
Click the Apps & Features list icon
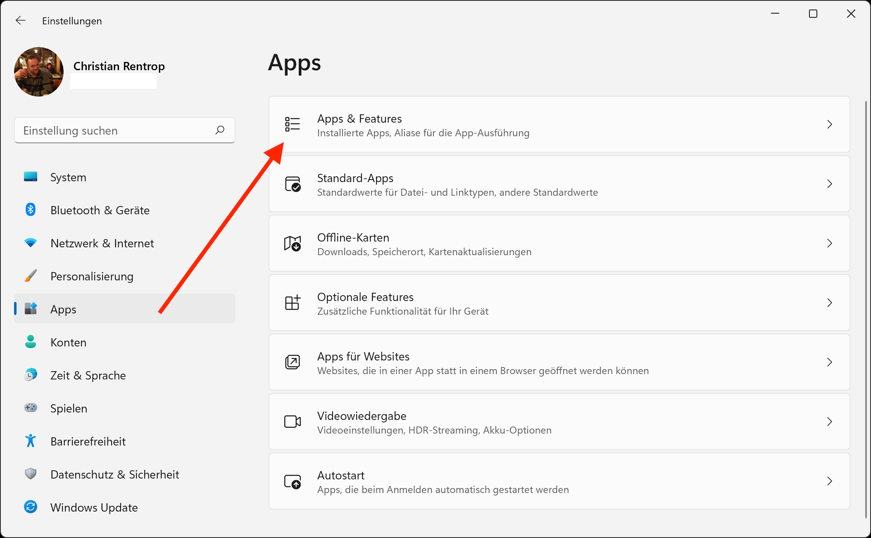[293, 124]
